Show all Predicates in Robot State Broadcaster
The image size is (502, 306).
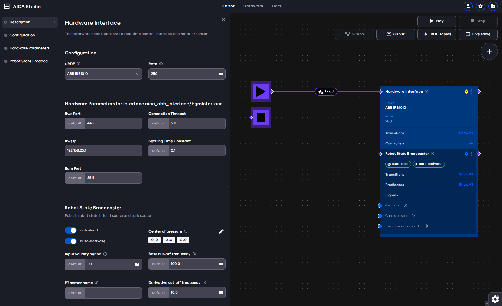[466, 185]
